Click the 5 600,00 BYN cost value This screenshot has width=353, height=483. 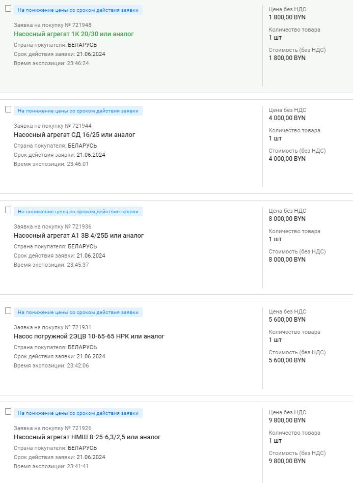(x=287, y=360)
